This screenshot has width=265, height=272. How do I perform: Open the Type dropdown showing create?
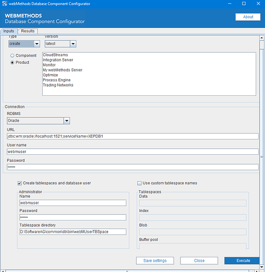24,44
